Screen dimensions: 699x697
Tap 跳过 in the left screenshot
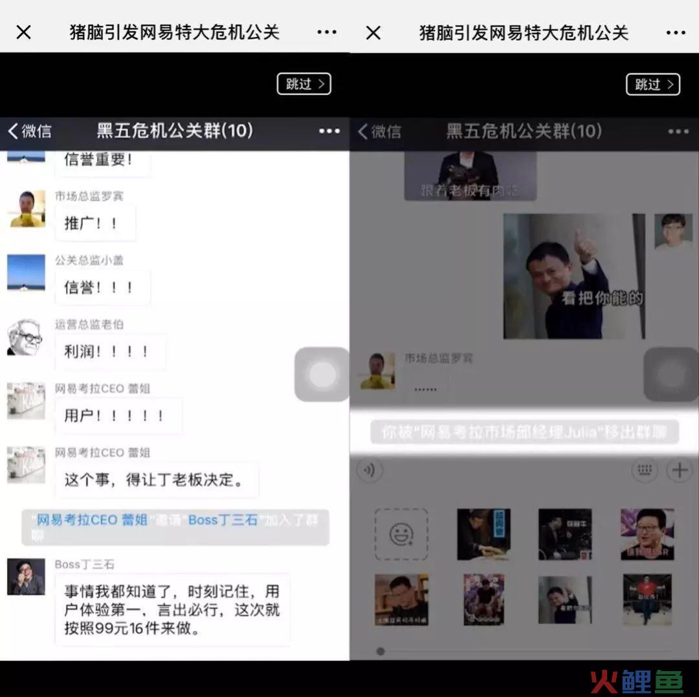[x=304, y=83]
